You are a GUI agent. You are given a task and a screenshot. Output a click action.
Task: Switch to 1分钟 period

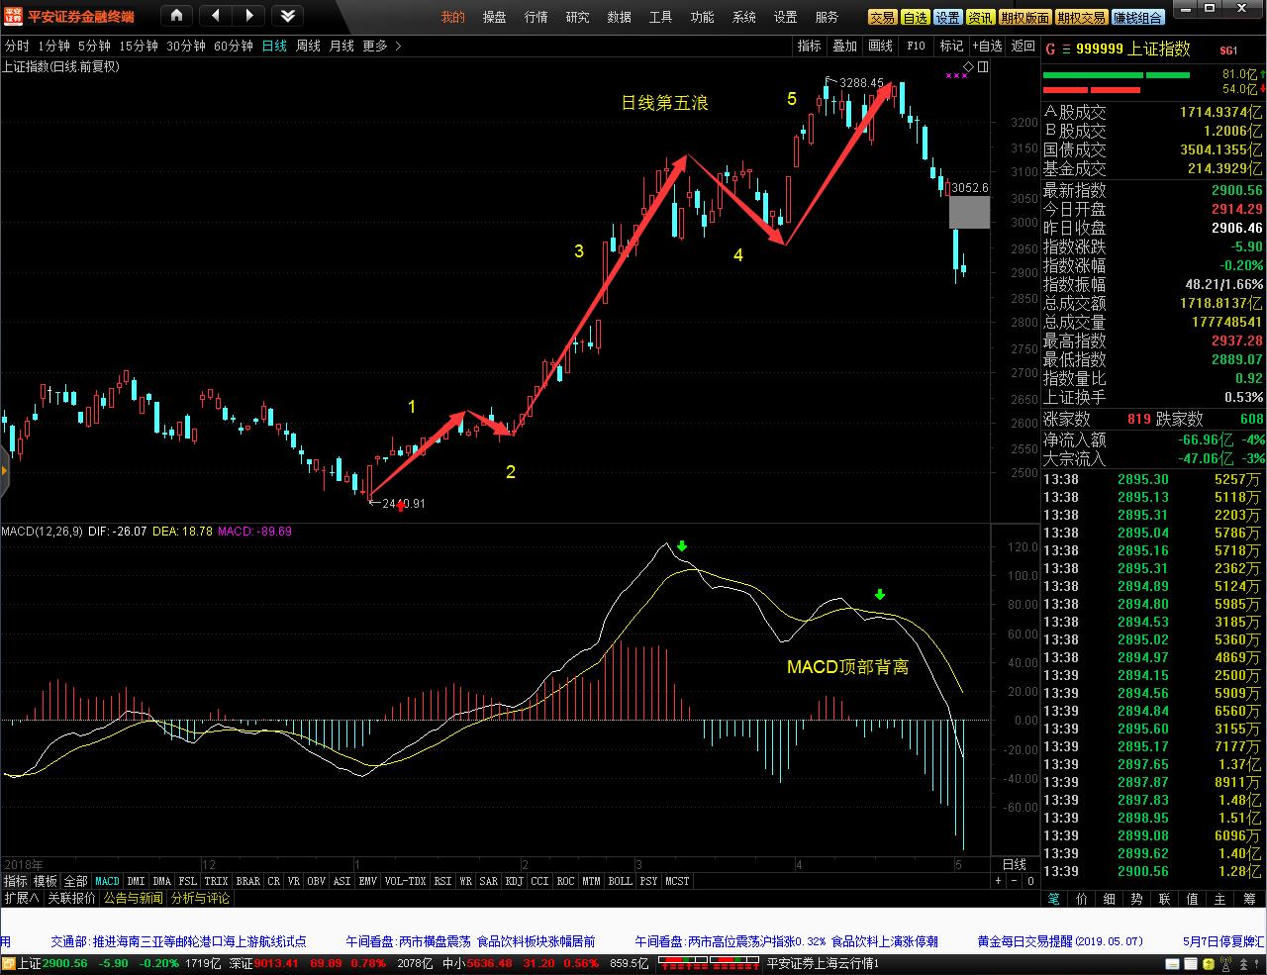pos(53,47)
